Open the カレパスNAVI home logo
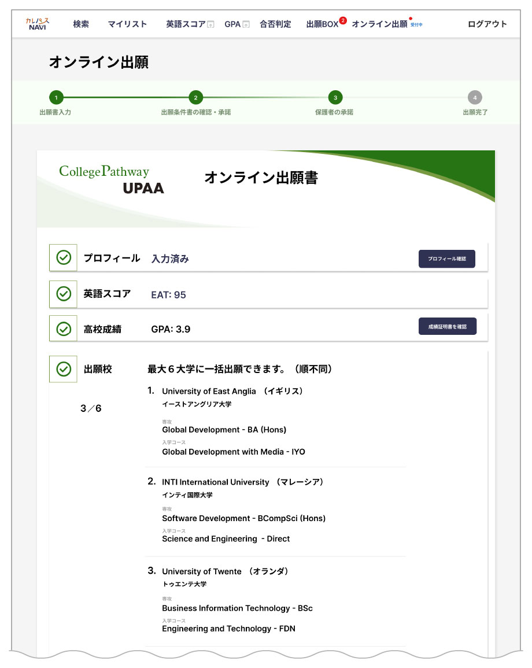The image size is (532, 668). click(x=37, y=24)
